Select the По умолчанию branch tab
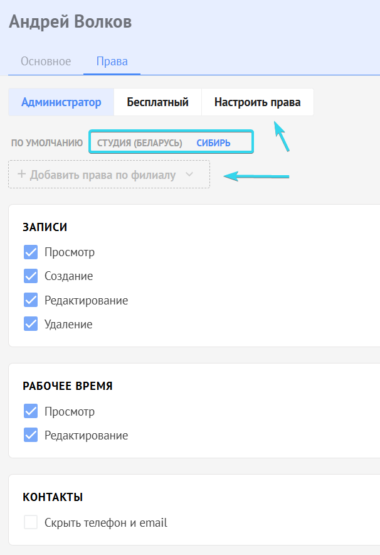The image size is (380, 555). (x=46, y=143)
